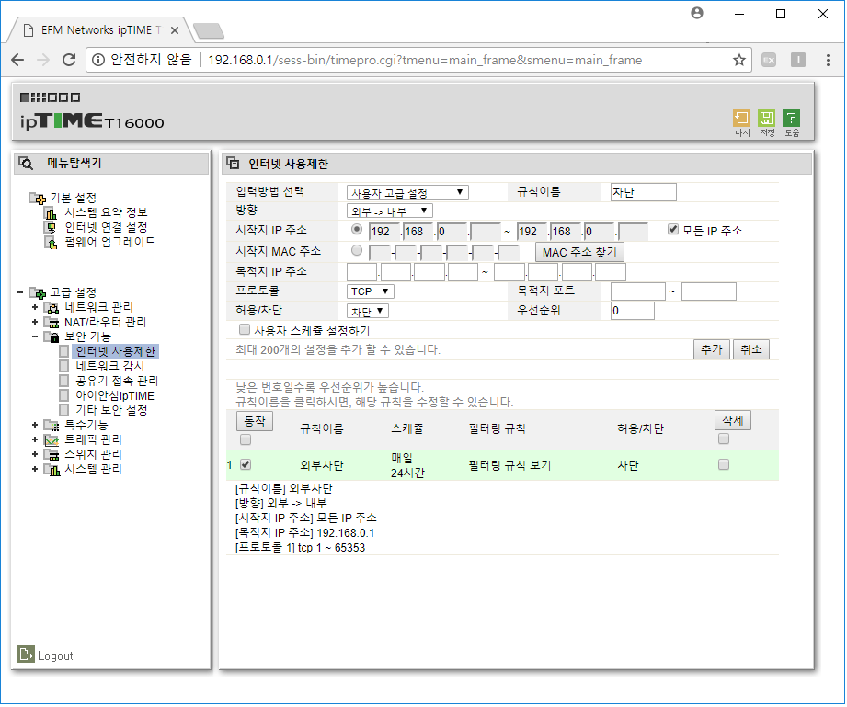Click the 보안 기능 lock icon
The width and height of the screenshot is (847, 707).
coord(52,338)
